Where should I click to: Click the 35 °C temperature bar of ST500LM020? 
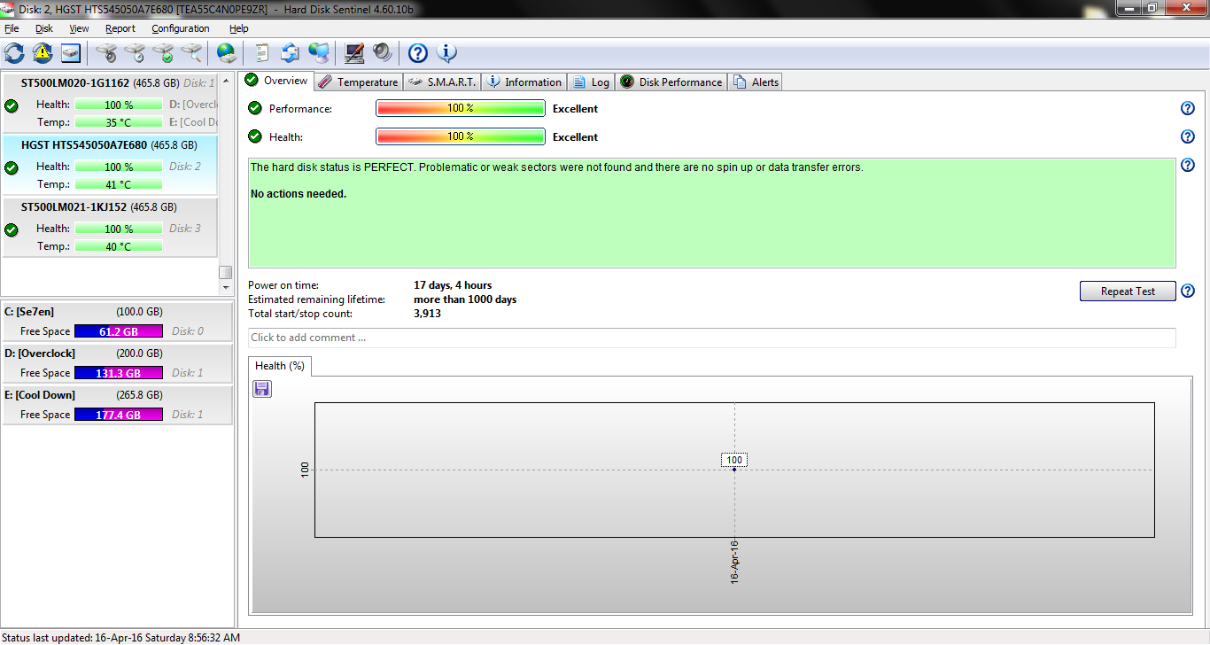click(119, 122)
